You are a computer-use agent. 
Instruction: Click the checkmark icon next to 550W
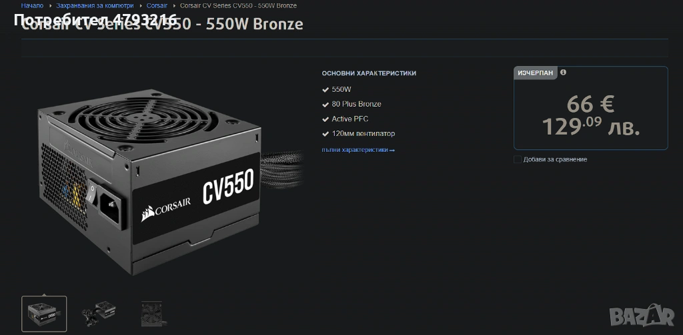click(x=325, y=90)
